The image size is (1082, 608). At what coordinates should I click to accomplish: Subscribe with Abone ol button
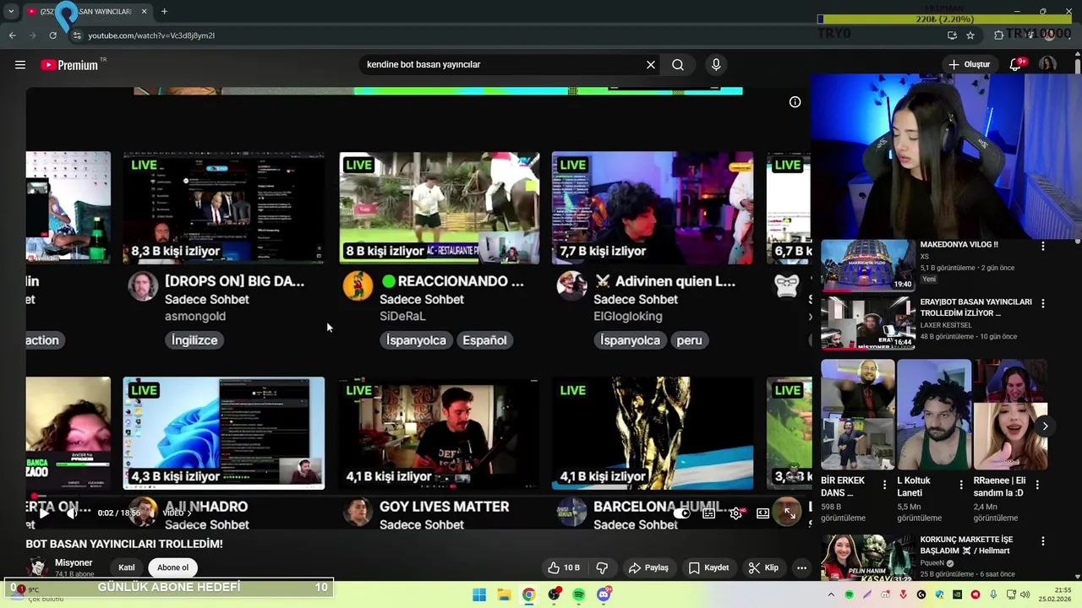[x=172, y=568]
